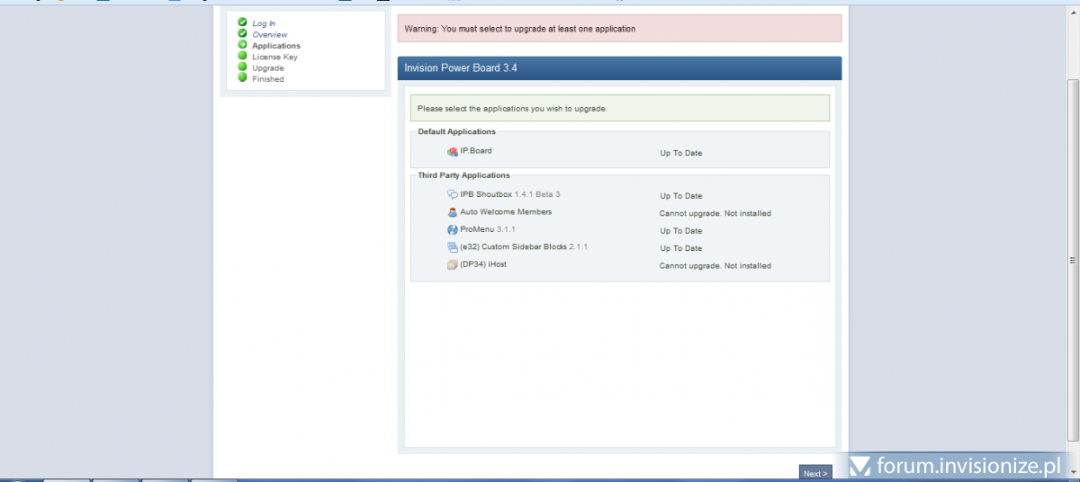Click the arrow icon beside Applications step
Viewport: 1080px width, 482px height.
point(242,45)
